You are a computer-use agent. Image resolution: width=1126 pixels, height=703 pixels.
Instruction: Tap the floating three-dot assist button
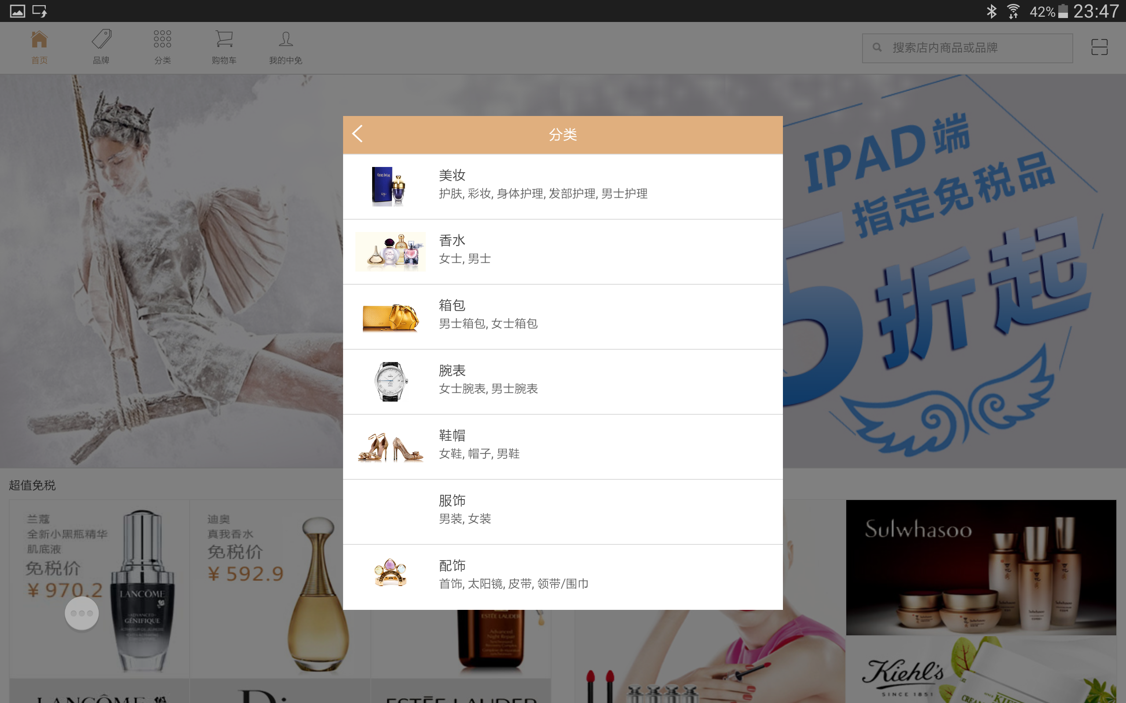82,613
